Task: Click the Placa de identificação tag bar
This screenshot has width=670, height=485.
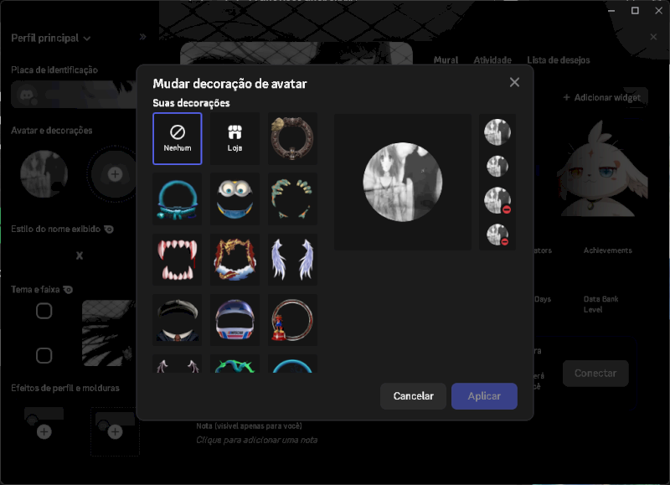Action: point(74,94)
